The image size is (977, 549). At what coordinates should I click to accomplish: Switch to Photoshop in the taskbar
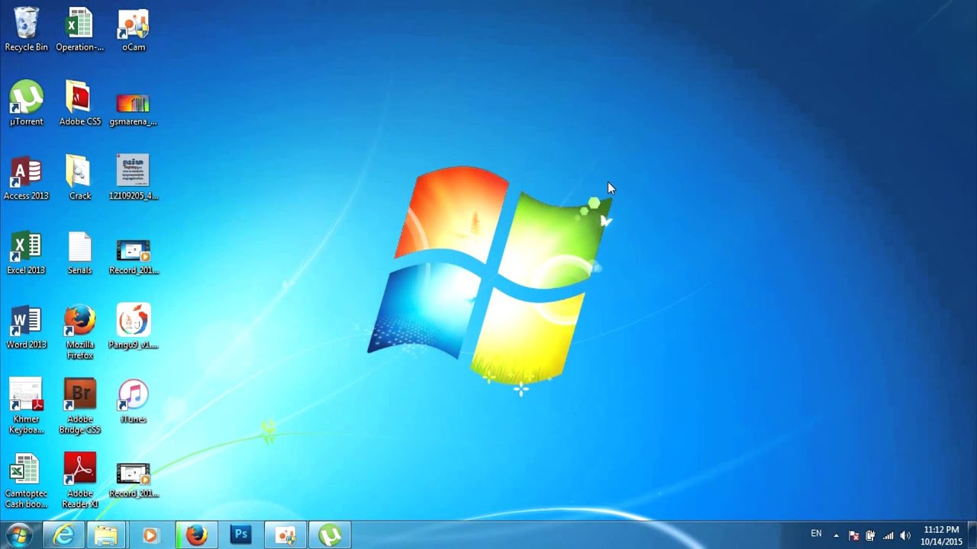[241, 535]
